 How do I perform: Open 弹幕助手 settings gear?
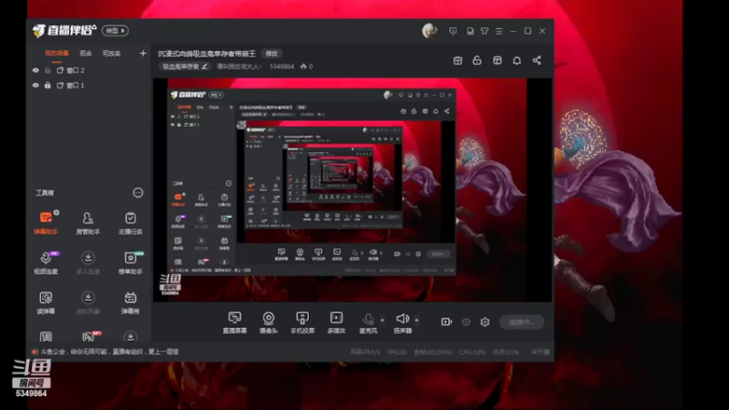pos(56,212)
